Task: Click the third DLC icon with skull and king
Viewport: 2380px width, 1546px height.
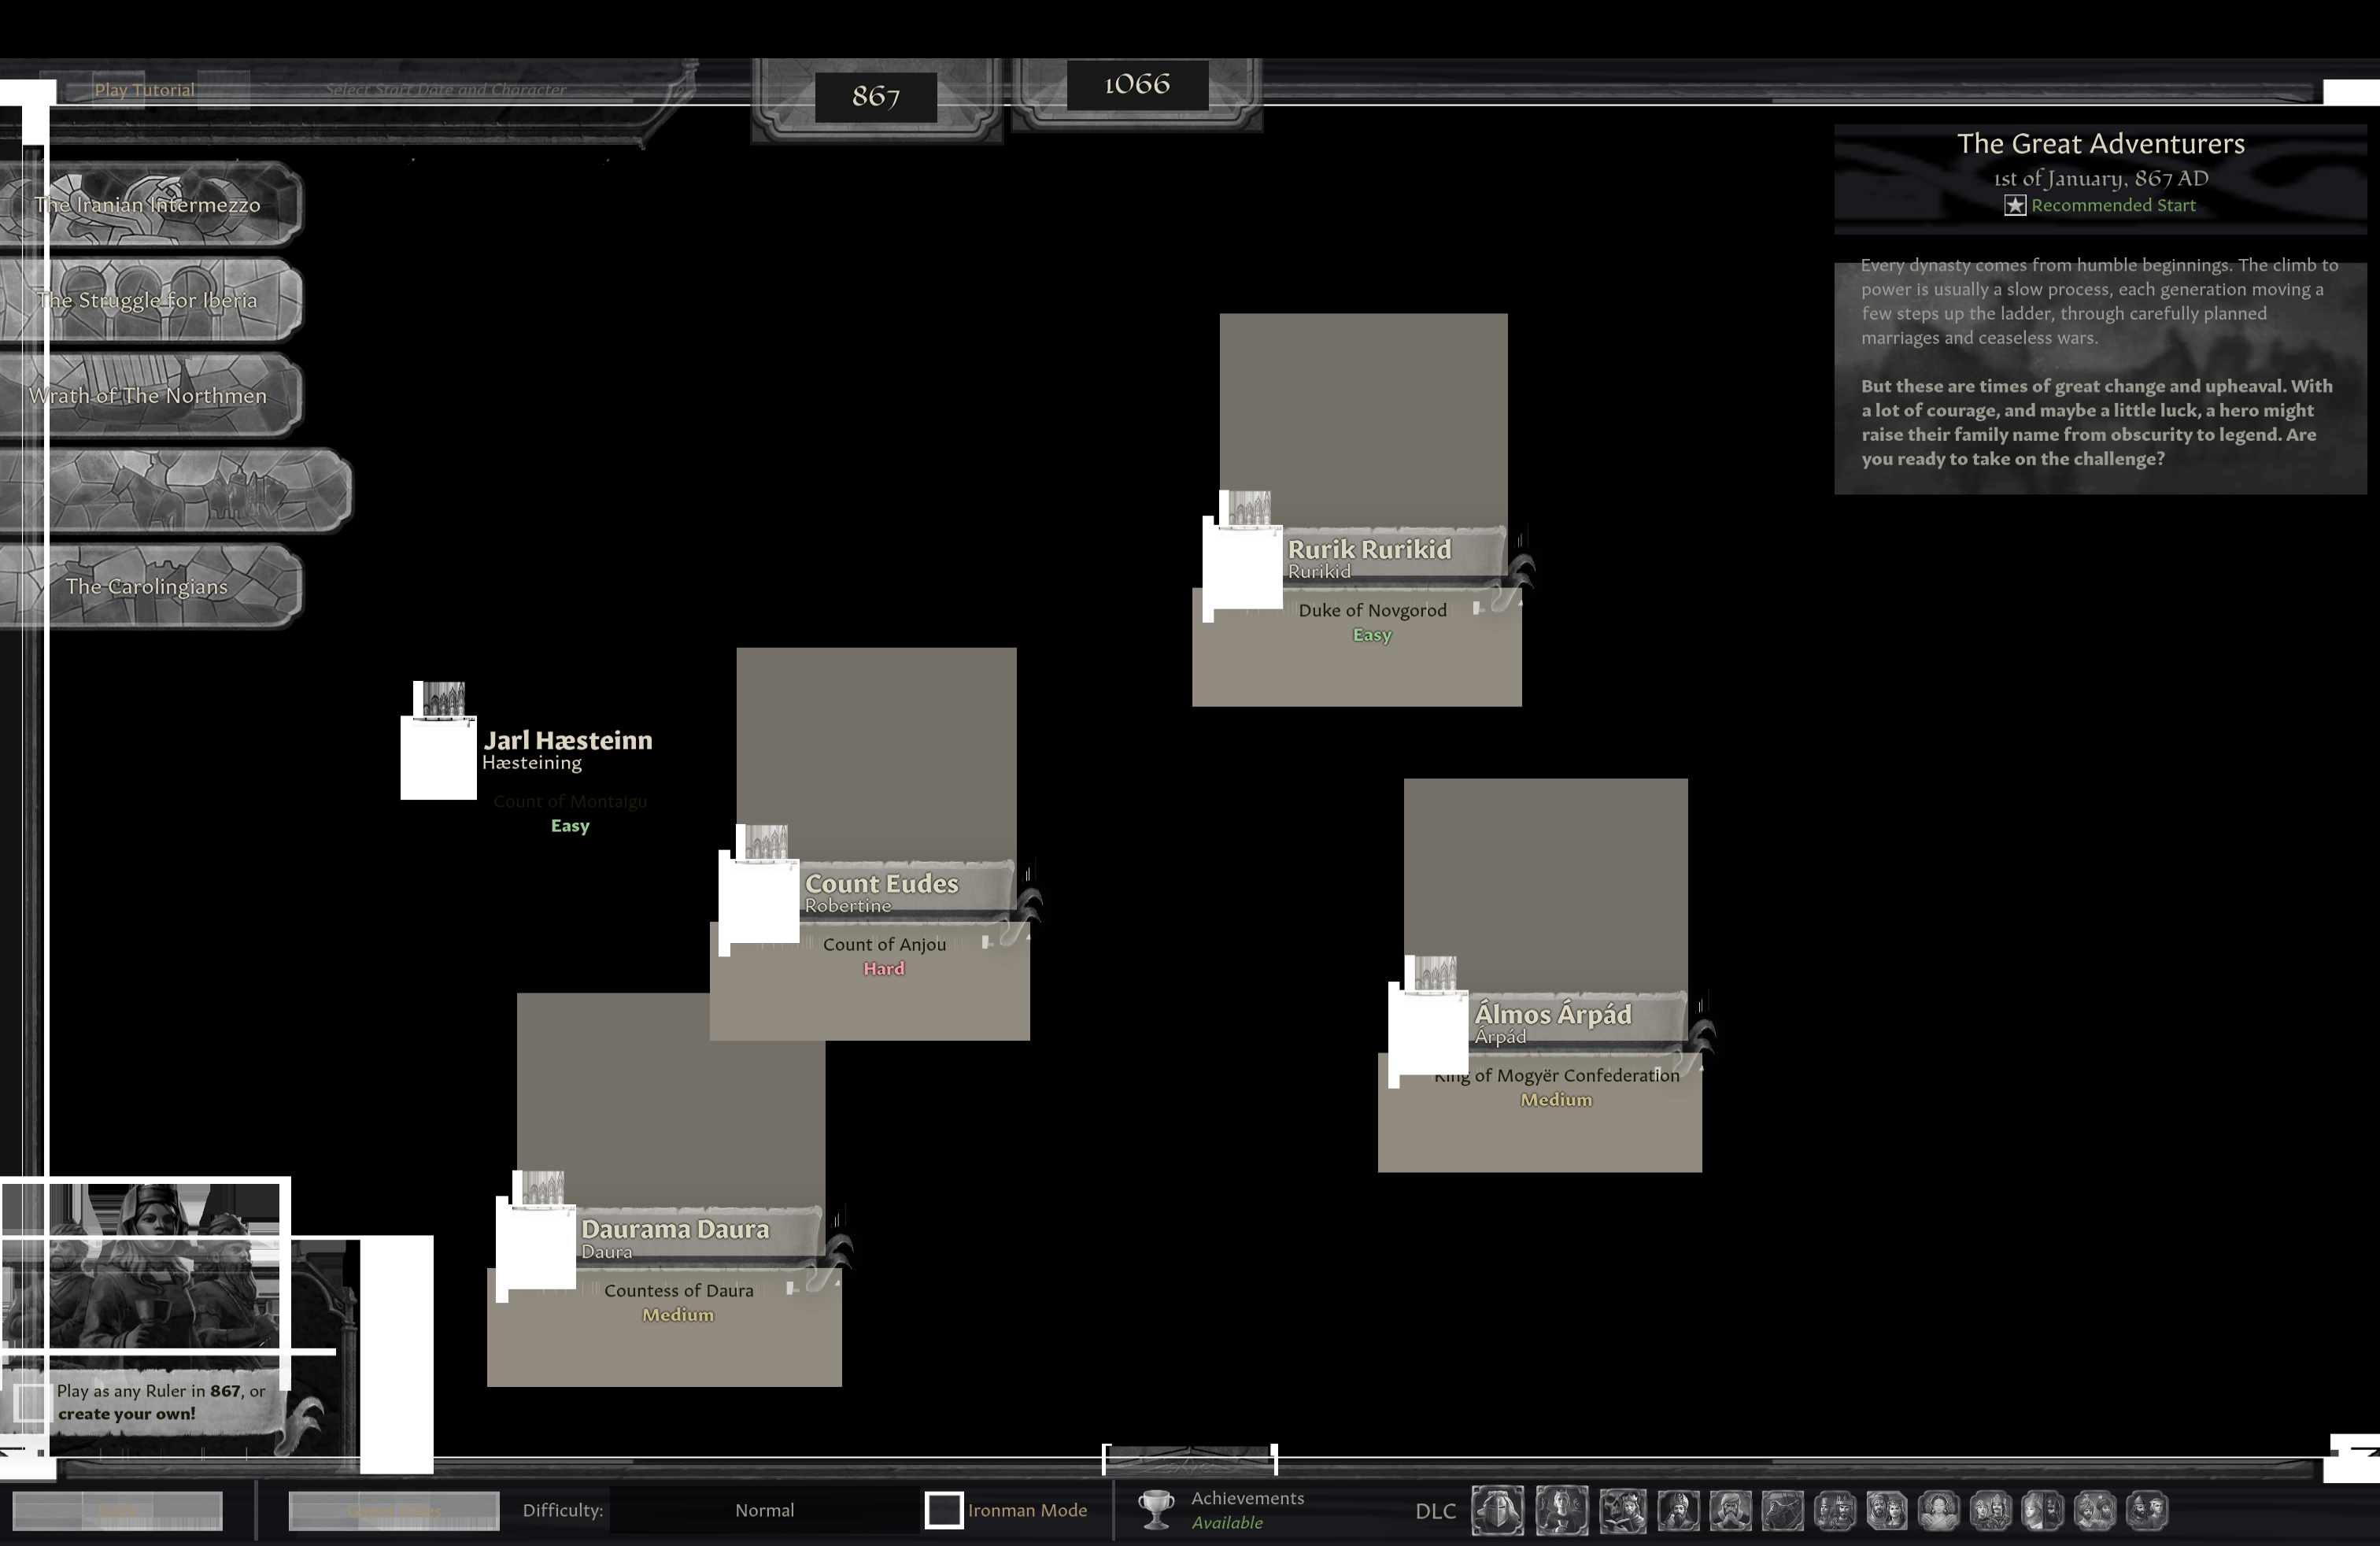Action: (x=1622, y=1510)
